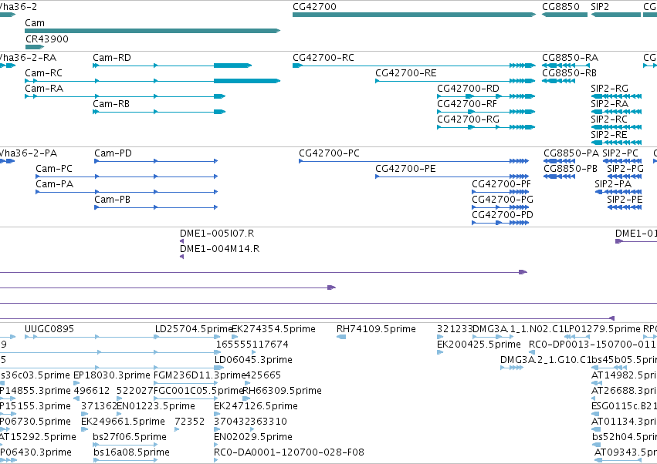Click the EN01223.5prime EST
657x464 pixels.
[x=120, y=414]
